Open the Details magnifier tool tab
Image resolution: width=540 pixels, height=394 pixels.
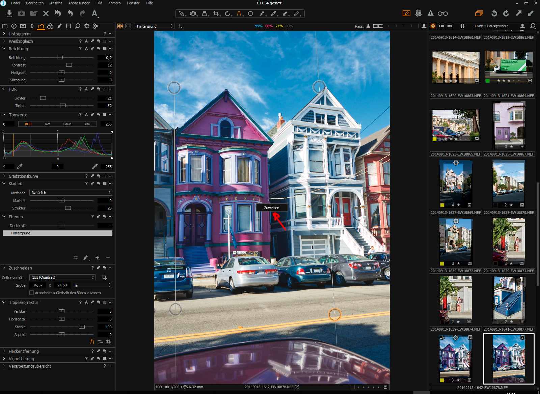78,26
